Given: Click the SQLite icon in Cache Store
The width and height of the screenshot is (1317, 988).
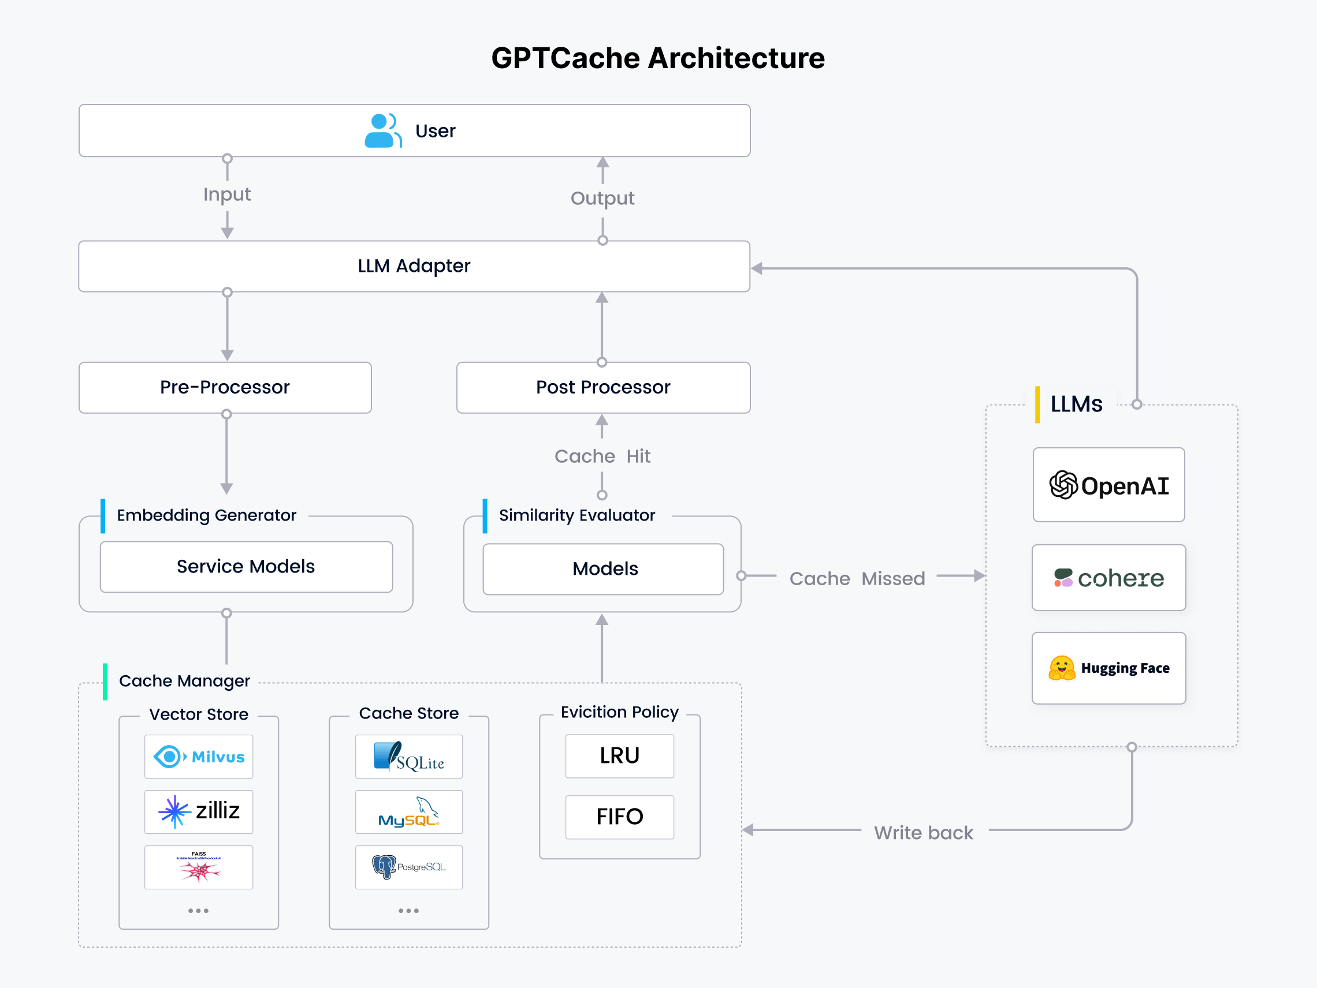Looking at the screenshot, I should click(408, 756).
